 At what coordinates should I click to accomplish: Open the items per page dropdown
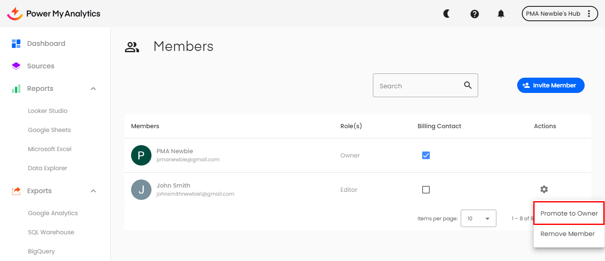478,219
